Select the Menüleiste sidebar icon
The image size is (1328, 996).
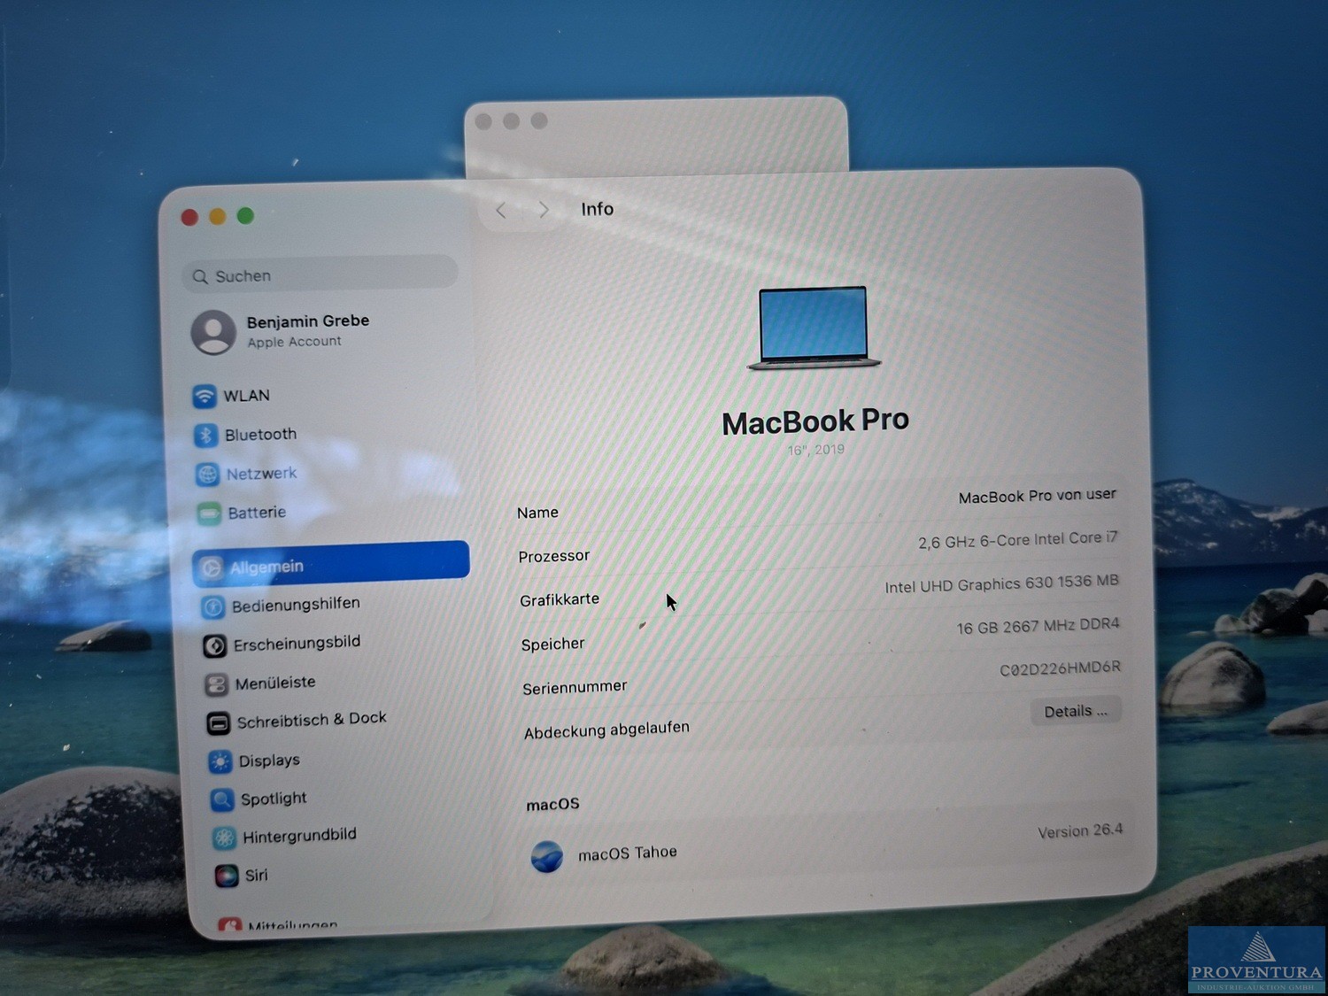(216, 684)
